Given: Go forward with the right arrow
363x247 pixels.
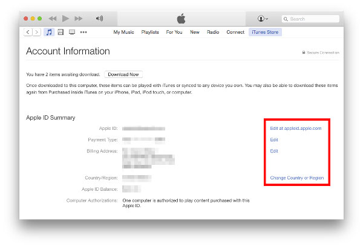Looking at the screenshot, I should point(36,32).
